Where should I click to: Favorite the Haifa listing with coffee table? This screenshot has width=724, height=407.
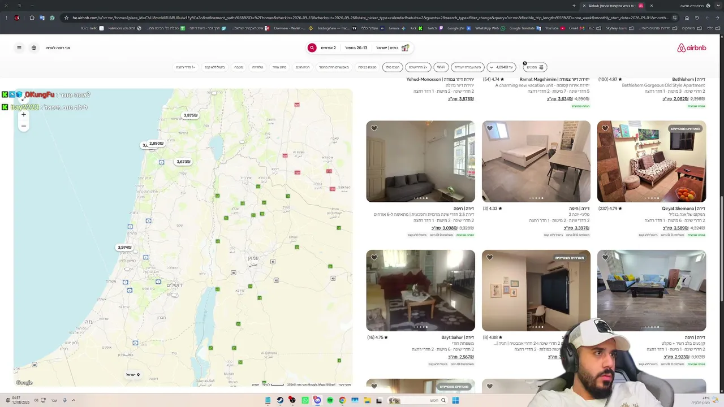[605, 258]
